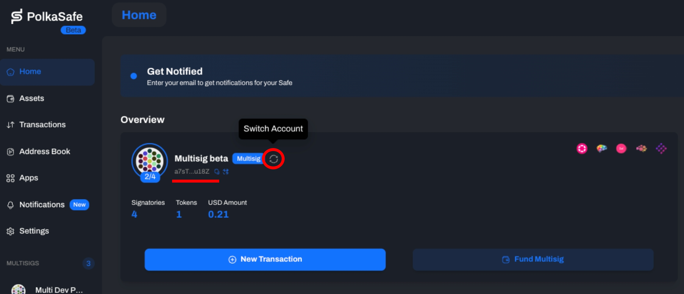This screenshot has height=294, width=684.
Task: Open Notifications from the sidebar
Action: click(42, 205)
